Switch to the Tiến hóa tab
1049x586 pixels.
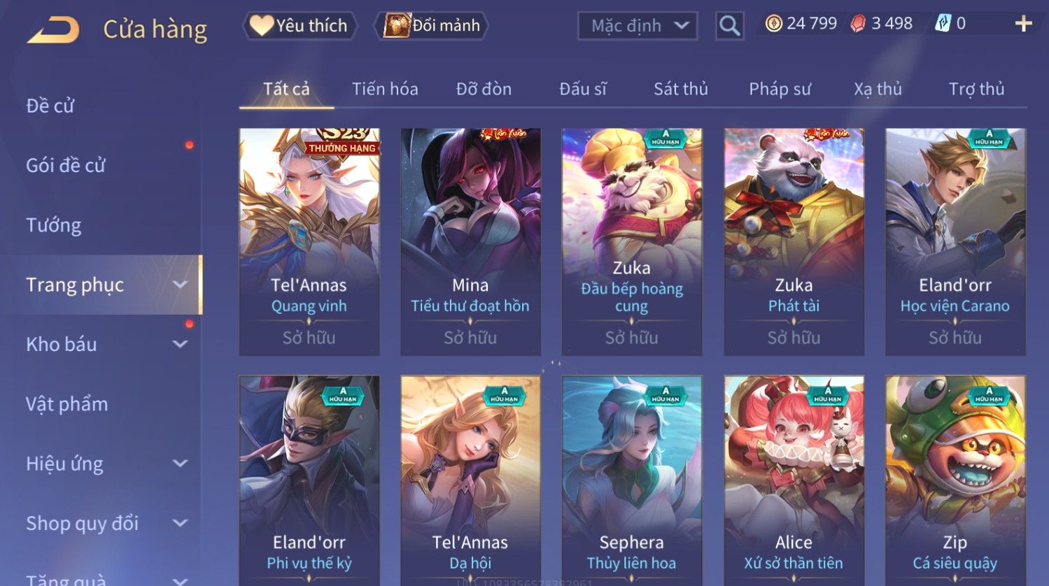pyautogui.click(x=385, y=89)
